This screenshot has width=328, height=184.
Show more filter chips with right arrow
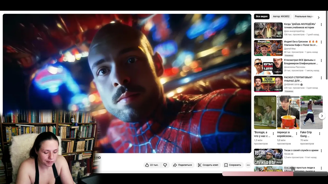pyautogui.click(x=319, y=18)
